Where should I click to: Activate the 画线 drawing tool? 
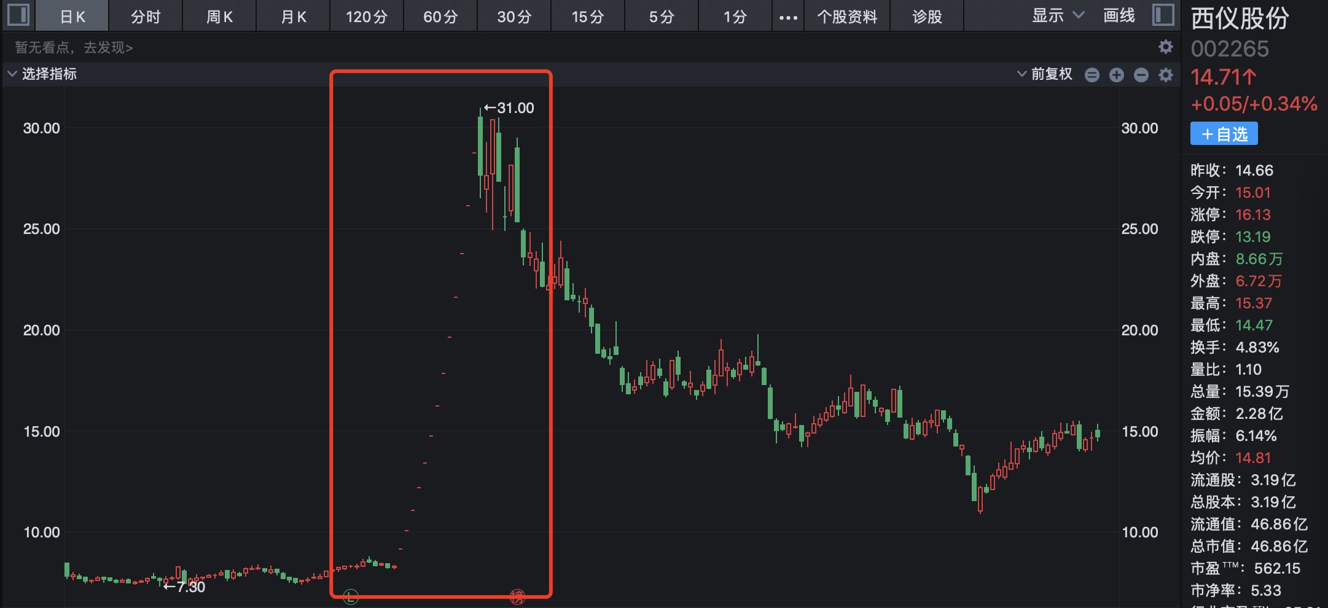[x=1119, y=16]
